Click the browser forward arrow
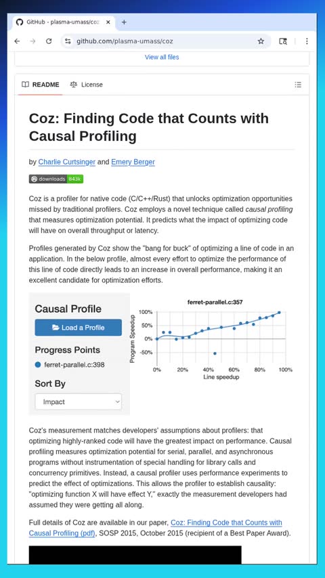The width and height of the screenshot is (325, 578). click(32, 41)
